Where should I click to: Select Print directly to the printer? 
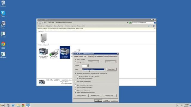pos(76,81)
